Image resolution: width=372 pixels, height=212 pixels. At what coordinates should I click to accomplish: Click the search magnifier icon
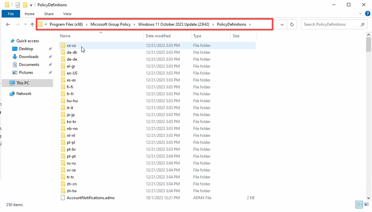point(362,24)
